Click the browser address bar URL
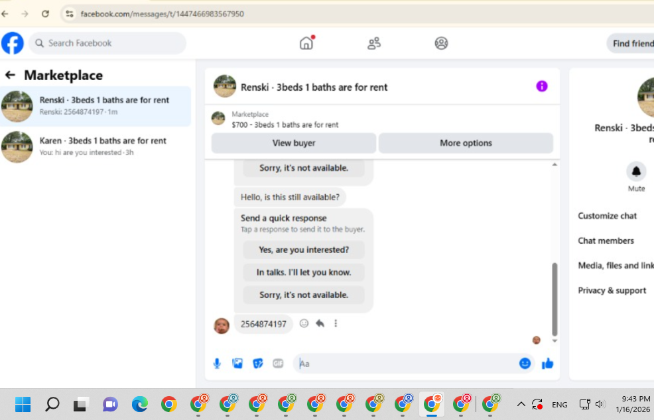Image resolution: width=654 pixels, height=420 pixels. 163,14
